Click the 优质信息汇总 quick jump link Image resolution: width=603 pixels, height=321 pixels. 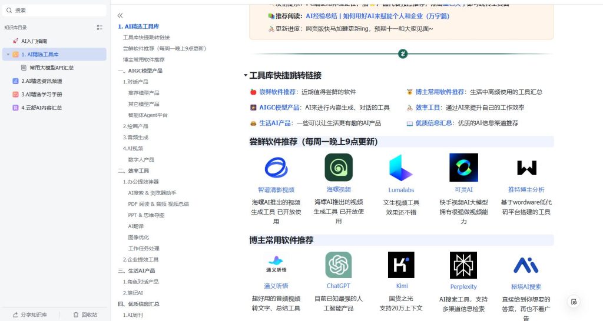pos(434,123)
